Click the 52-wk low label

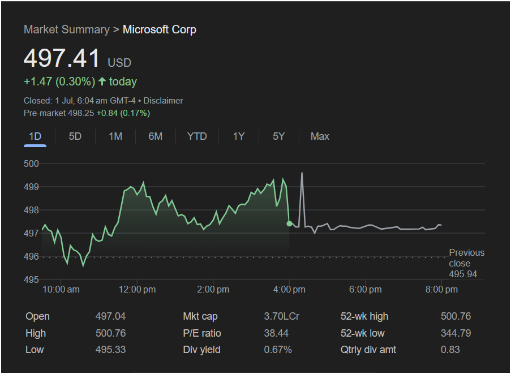click(362, 333)
